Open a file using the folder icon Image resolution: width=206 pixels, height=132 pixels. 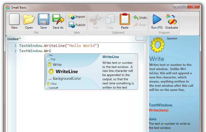[29, 20]
